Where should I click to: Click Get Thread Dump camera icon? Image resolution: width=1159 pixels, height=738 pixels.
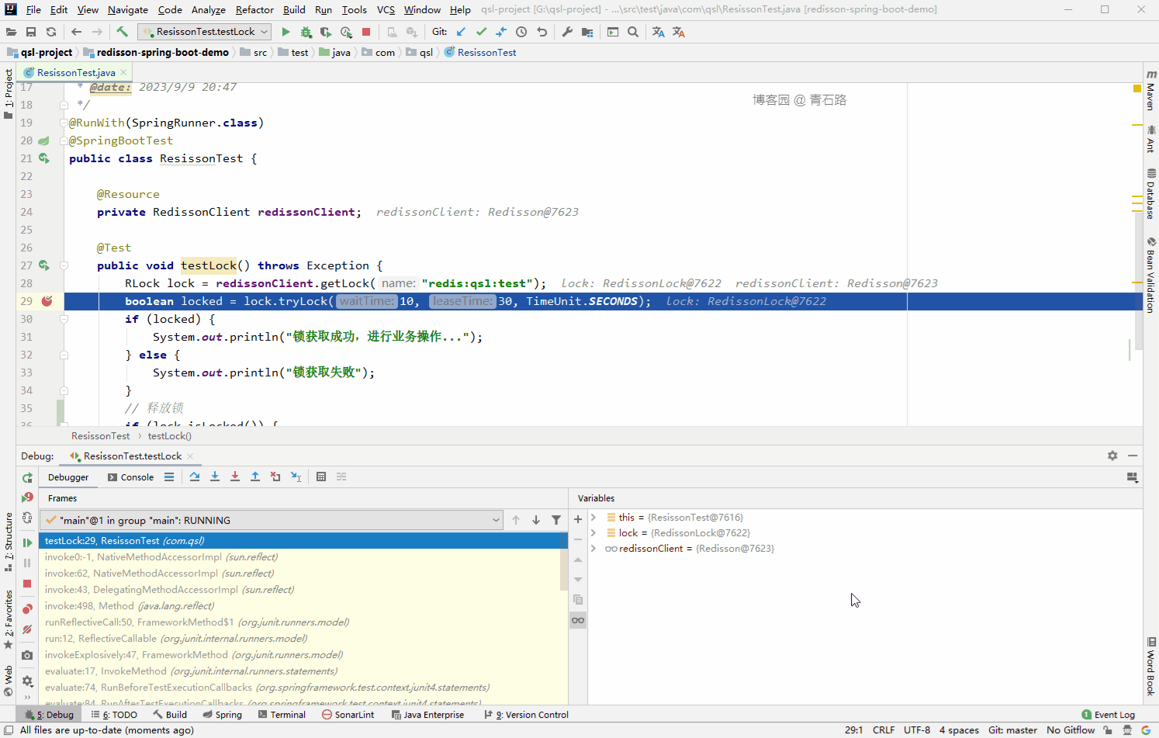(27, 655)
